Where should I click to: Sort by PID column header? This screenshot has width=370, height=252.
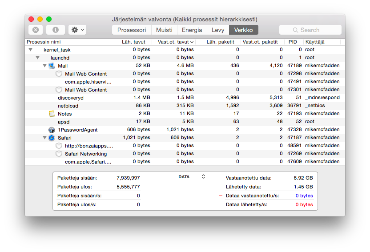(x=294, y=42)
